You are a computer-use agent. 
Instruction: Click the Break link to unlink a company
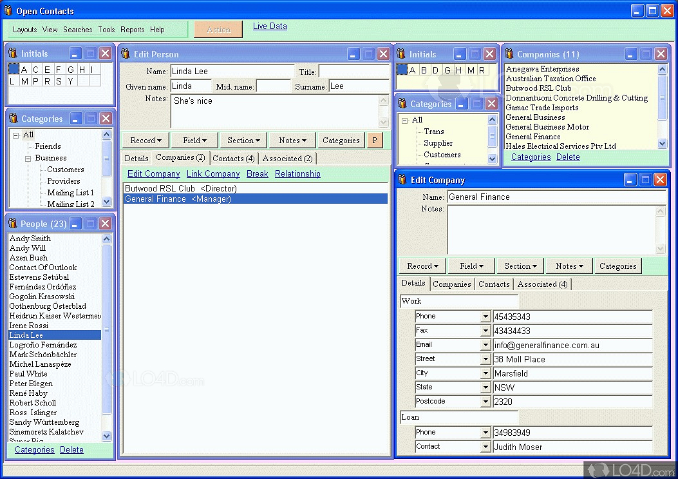coord(257,173)
